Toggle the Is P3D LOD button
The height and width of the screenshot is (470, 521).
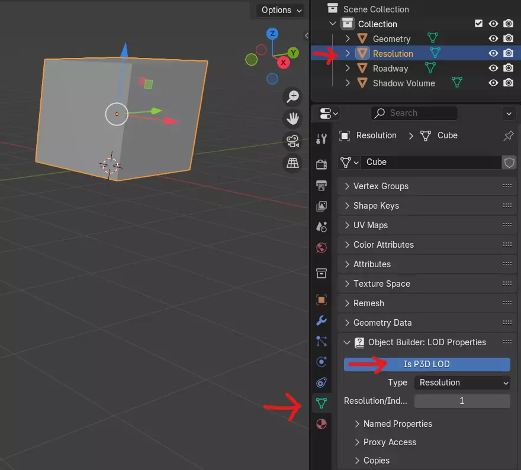click(427, 364)
